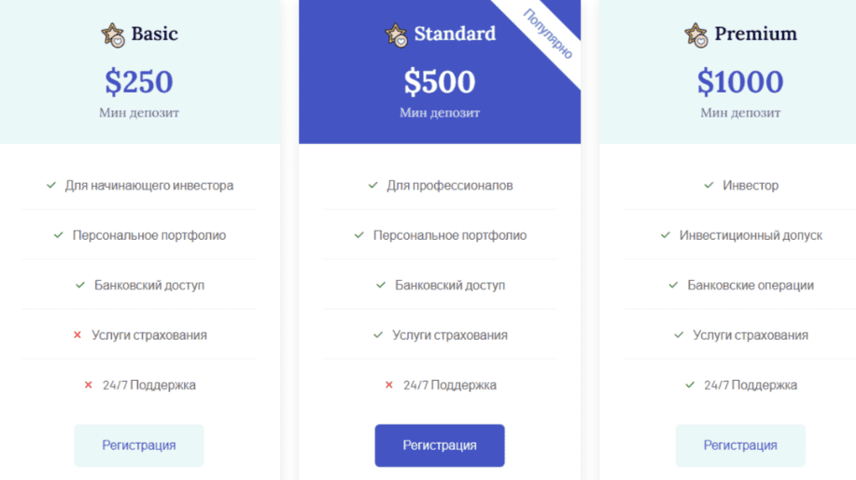The image size is (856, 480).
Task: Click the star medal icon beside Basic
Action: click(113, 35)
